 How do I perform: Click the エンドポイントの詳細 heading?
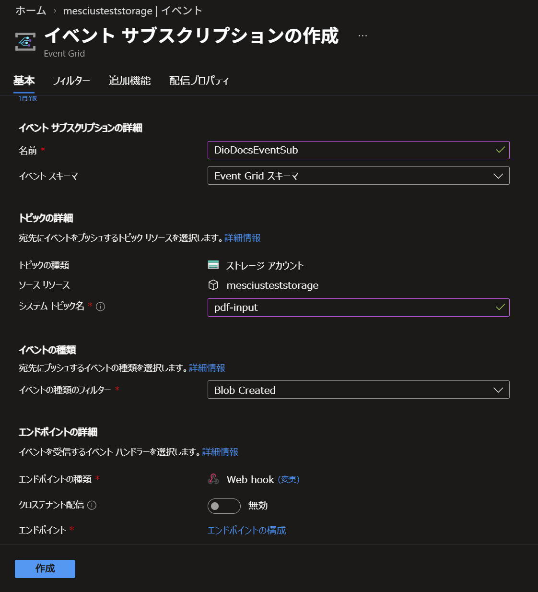pos(58,432)
